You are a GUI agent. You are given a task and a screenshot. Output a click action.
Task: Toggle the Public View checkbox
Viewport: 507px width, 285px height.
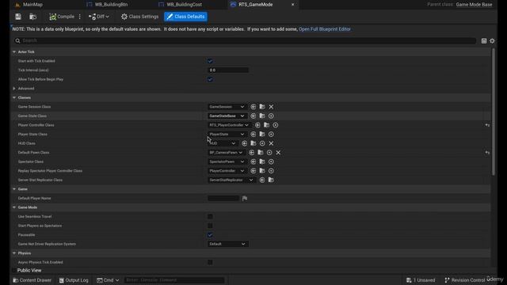coord(14,270)
